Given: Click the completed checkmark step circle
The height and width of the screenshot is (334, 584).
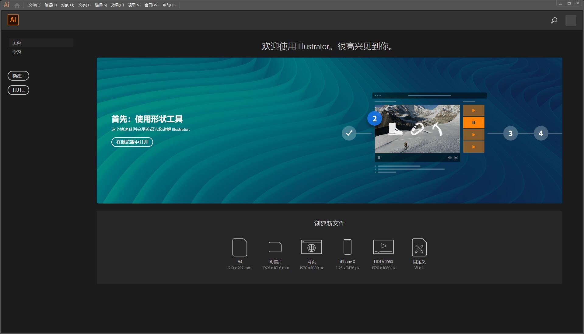Looking at the screenshot, I should coord(349,133).
